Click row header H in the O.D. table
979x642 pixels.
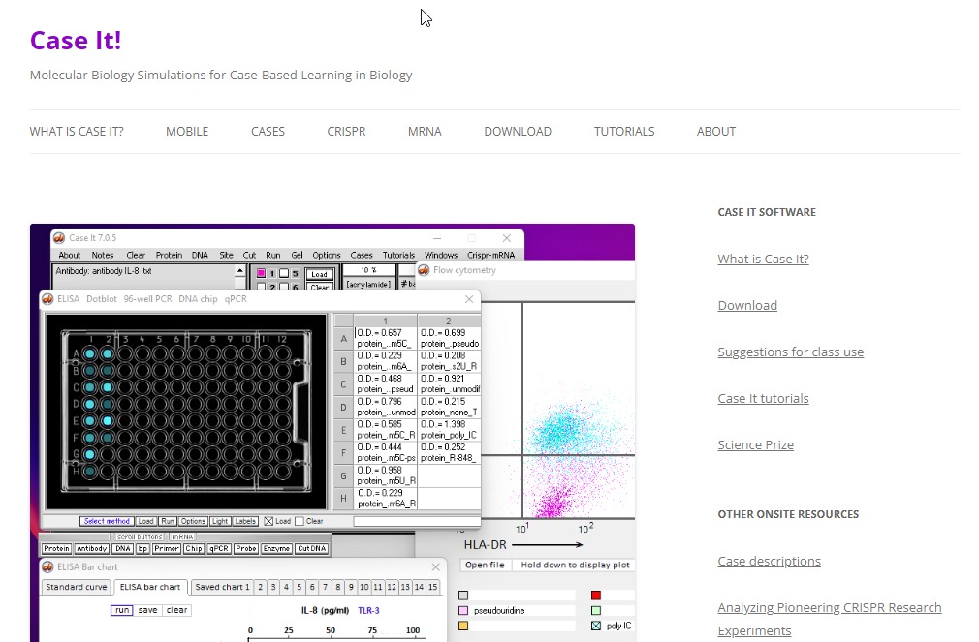(x=342, y=499)
